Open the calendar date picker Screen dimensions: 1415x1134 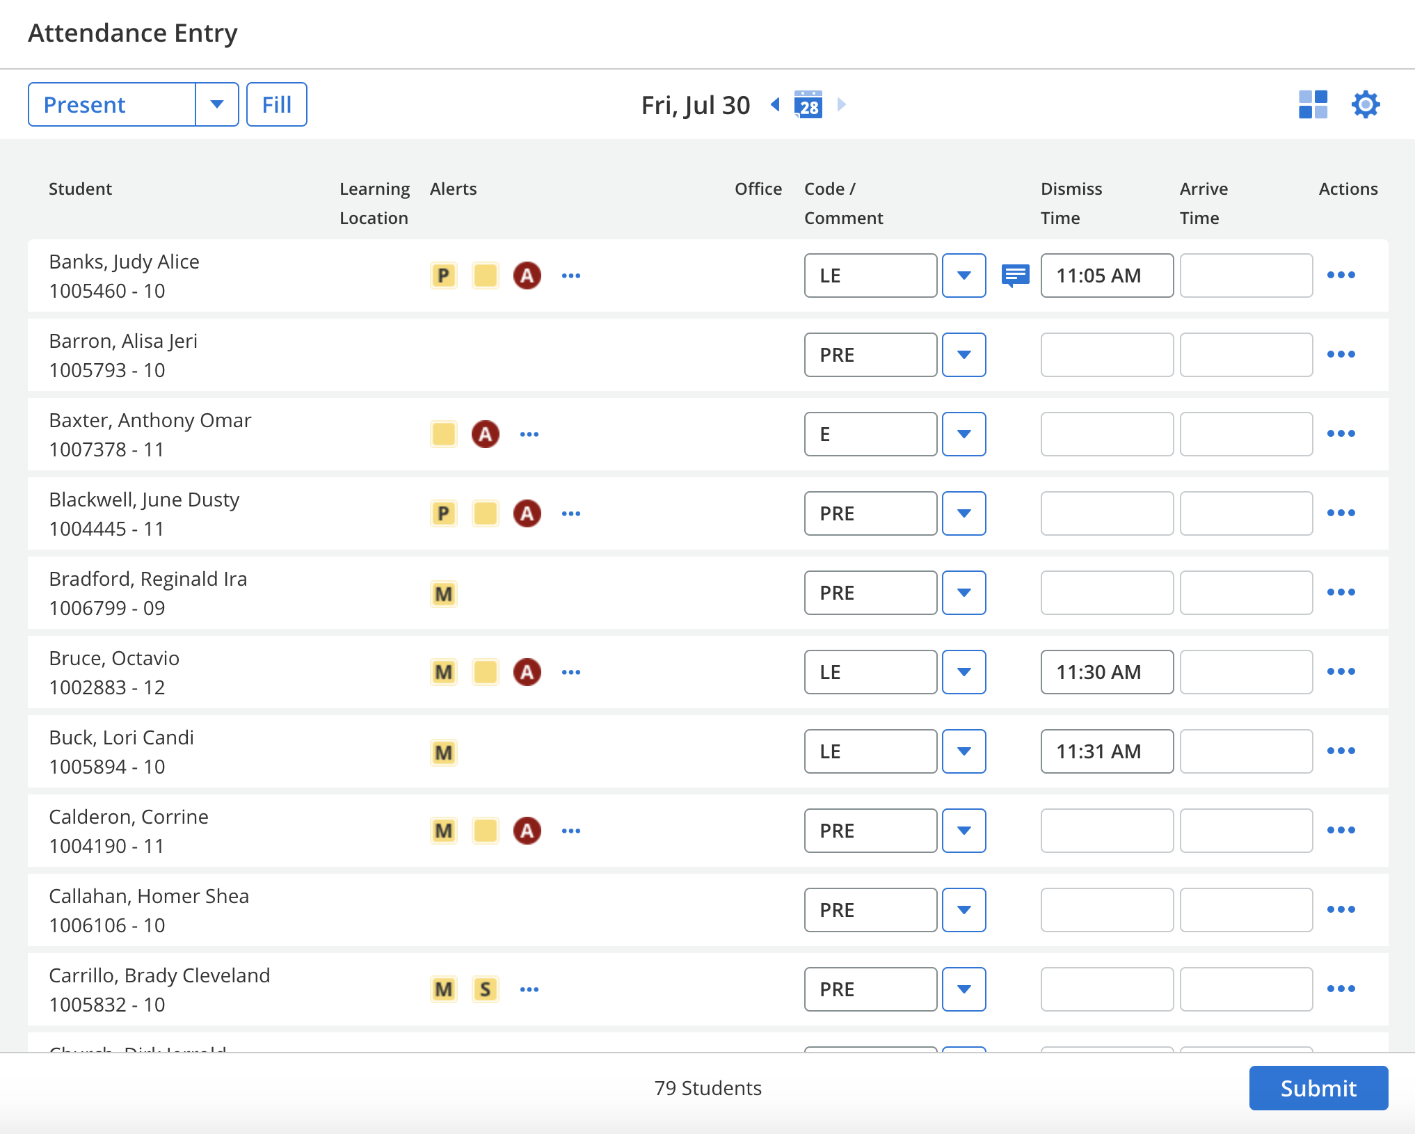point(807,104)
